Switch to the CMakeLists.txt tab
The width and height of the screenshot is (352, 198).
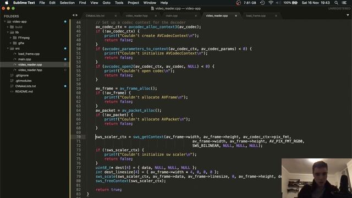coord(95,16)
